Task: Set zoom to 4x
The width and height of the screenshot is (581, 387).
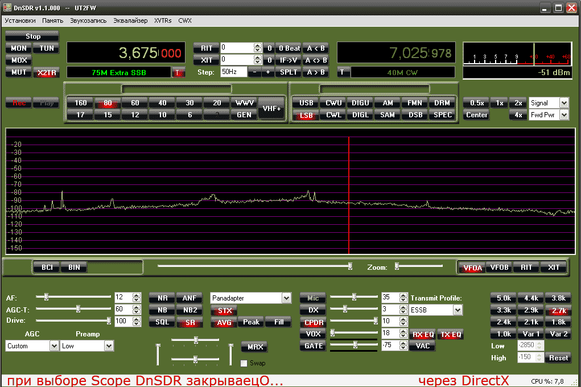Action: coord(518,115)
